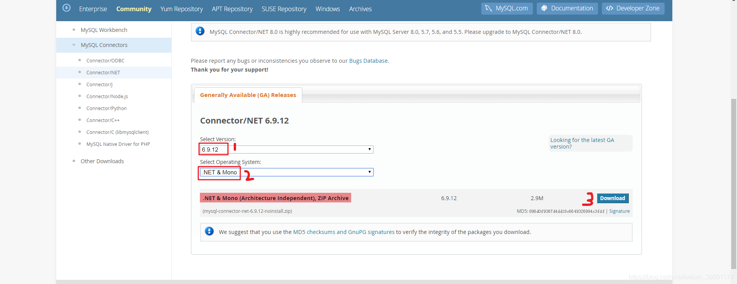This screenshot has height=284, width=737.
Task: Open the Enterprise tab
Action: (93, 9)
